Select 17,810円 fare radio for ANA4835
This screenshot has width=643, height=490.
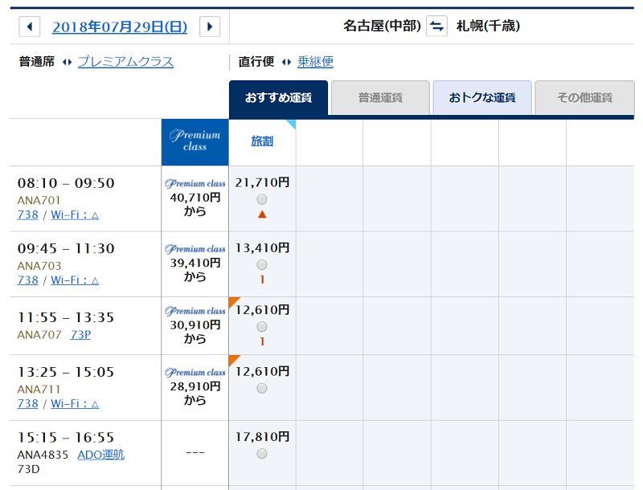(x=262, y=454)
